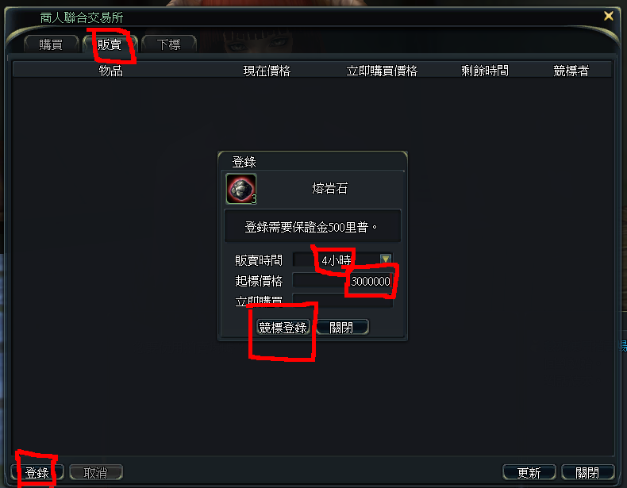The width and height of the screenshot is (627, 488).
Task: Sort by the 現在價格 column header
Action: [267, 71]
